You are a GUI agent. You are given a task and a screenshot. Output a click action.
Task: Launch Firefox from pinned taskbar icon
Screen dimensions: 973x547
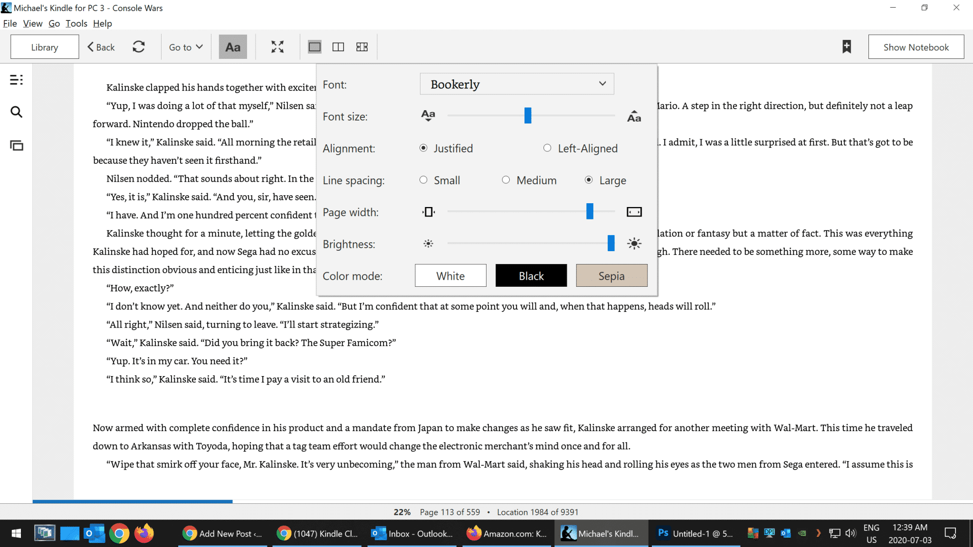pos(144,534)
